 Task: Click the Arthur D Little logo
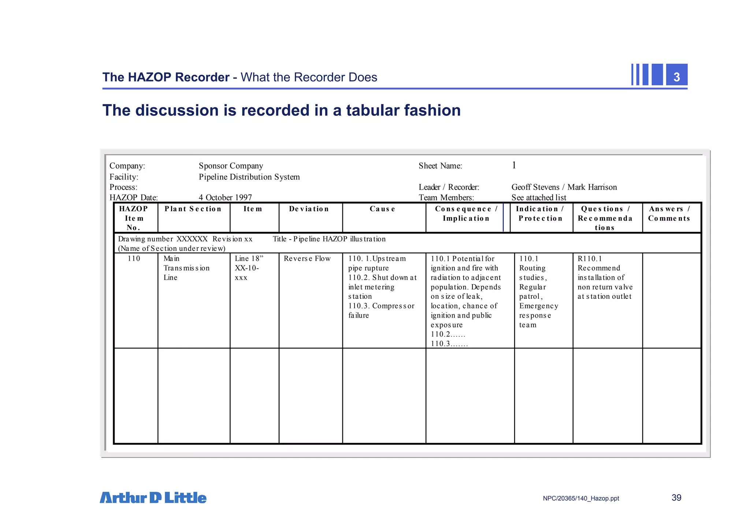153,497
